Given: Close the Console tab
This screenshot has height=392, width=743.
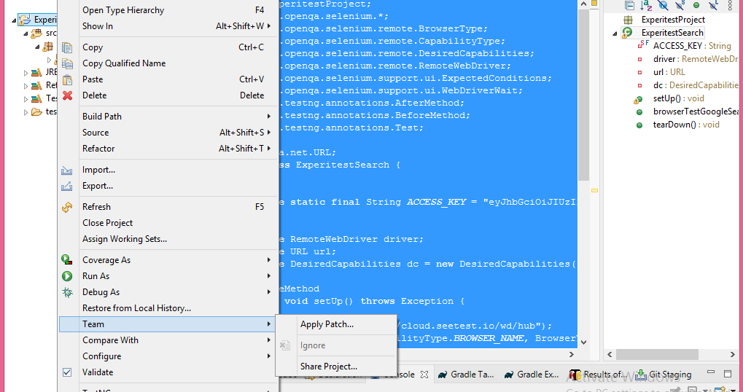Looking at the screenshot, I should tap(424, 375).
